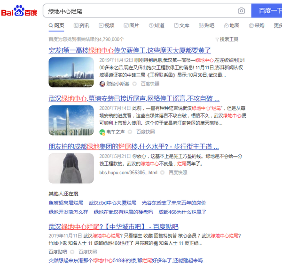Open result 朋友拍的成都绿地集团的烂尾楼
282x265 pixels.
[x=133, y=146]
